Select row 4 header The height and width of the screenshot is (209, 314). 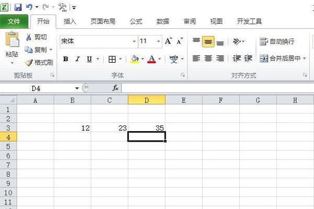coord(8,137)
